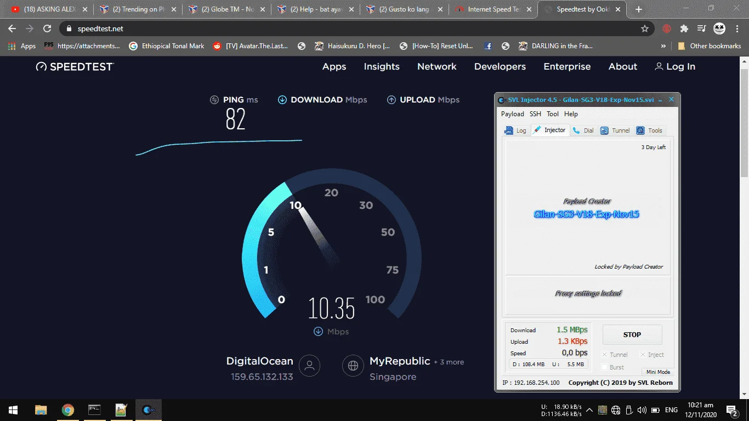Open the Help menu in SVL Injector
This screenshot has width=749, height=421.
coord(571,114)
